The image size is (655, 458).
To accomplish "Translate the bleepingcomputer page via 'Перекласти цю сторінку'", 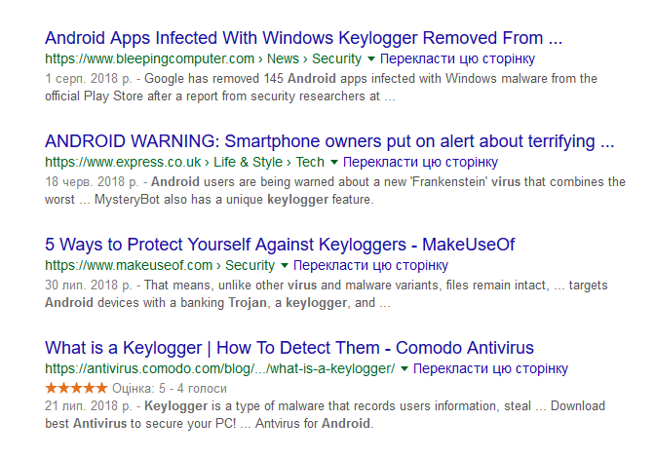I will (457, 58).
